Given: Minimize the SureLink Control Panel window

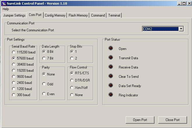Looking at the screenshot, I should [x=179, y=3].
